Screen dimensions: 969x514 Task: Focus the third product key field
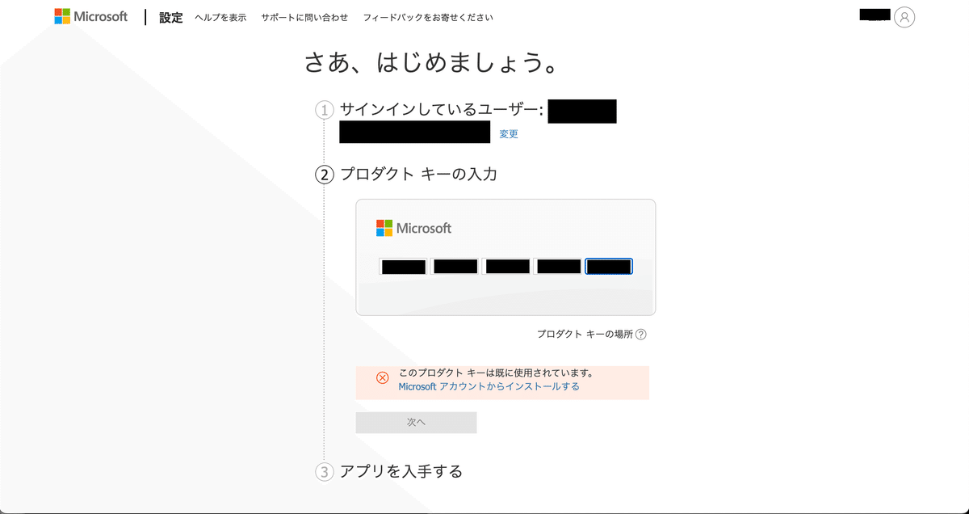[507, 267]
